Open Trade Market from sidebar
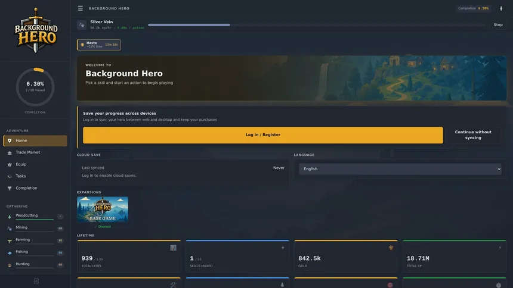The image size is (513, 288). click(x=35, y=152)
